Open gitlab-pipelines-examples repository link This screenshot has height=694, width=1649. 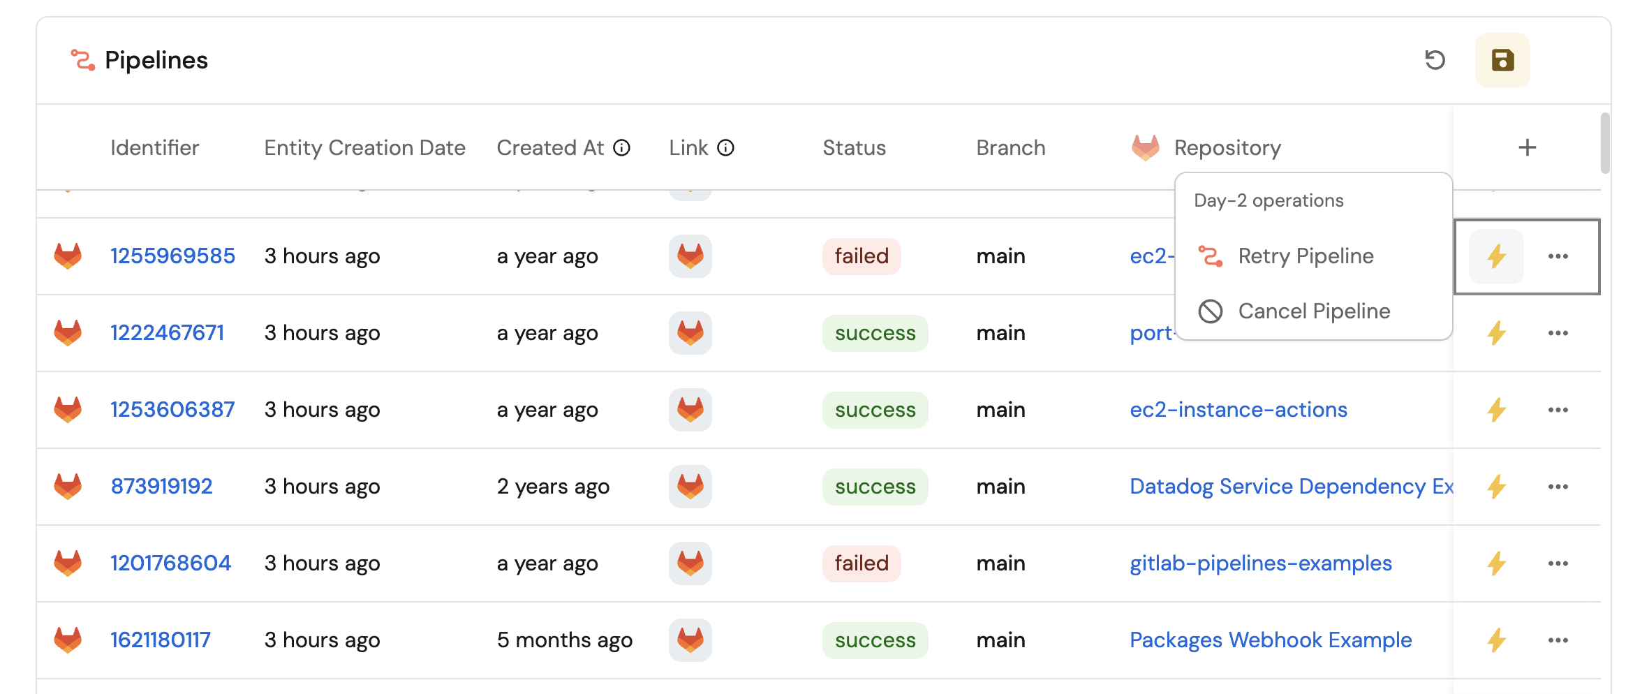tap(1260, 563)
